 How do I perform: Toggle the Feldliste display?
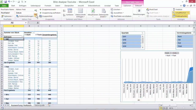pos(178,9)
